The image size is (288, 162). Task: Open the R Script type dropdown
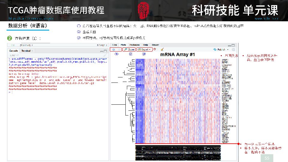click(x=102, y=45)
